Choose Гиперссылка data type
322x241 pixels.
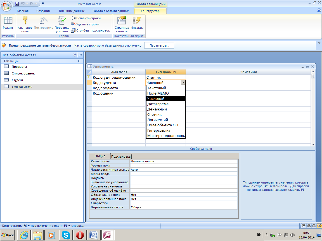(x=166, y=131)
